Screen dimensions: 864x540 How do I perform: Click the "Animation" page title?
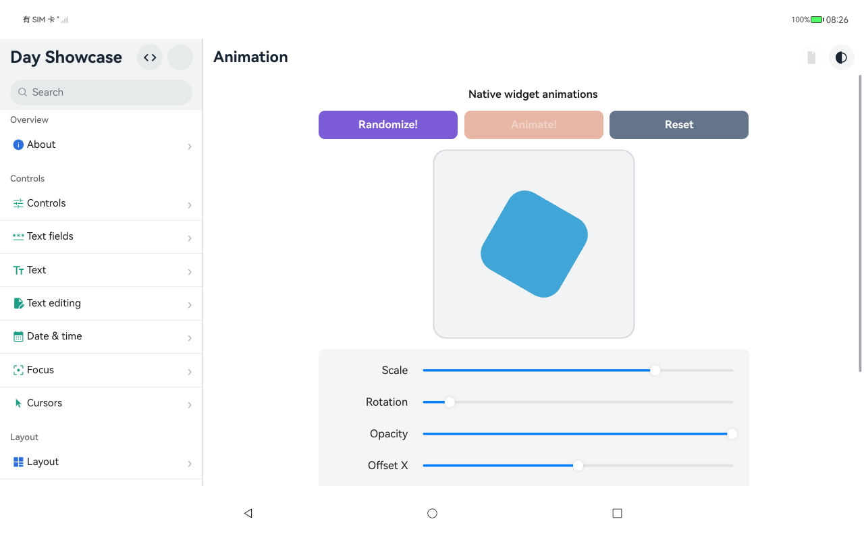[x=250, y=57]
